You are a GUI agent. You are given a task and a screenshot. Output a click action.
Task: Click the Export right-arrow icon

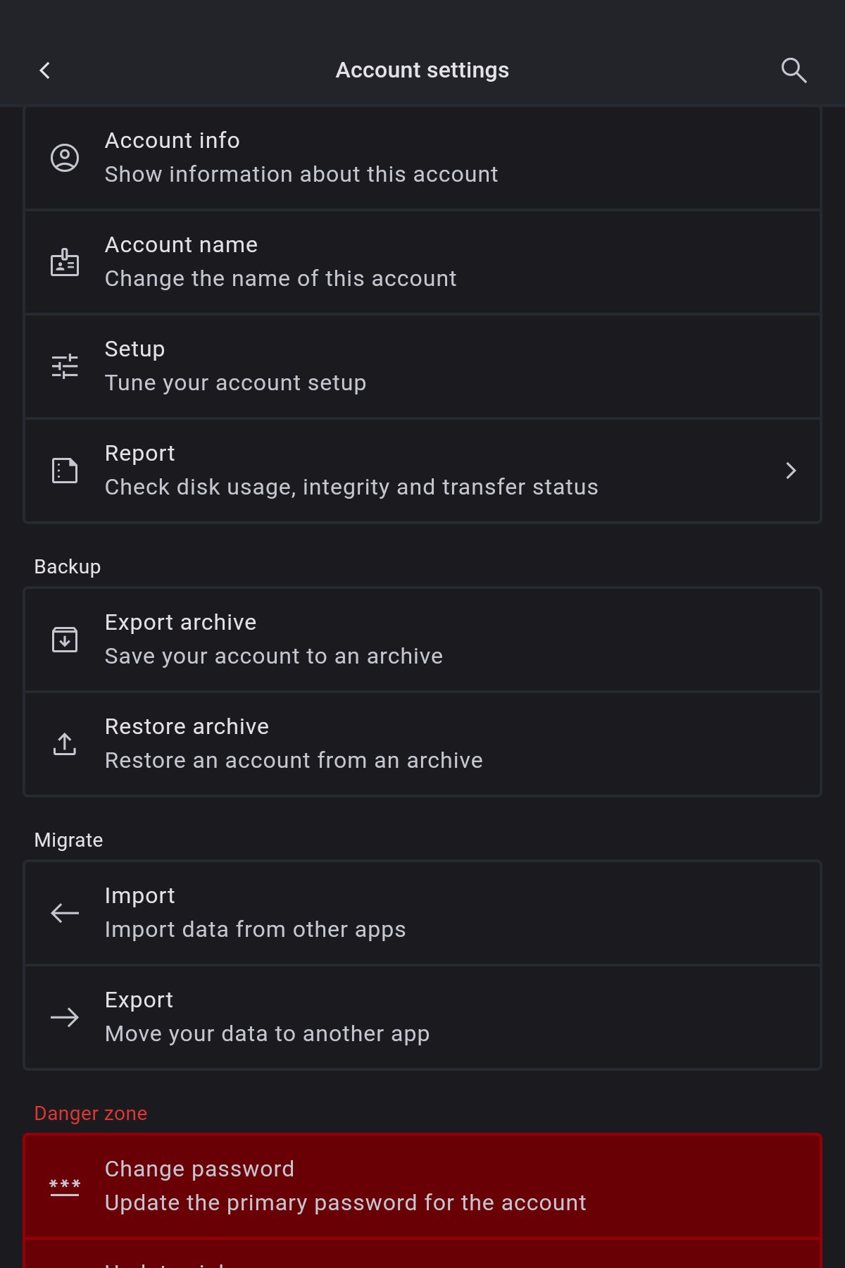[x=65, y=1017]
